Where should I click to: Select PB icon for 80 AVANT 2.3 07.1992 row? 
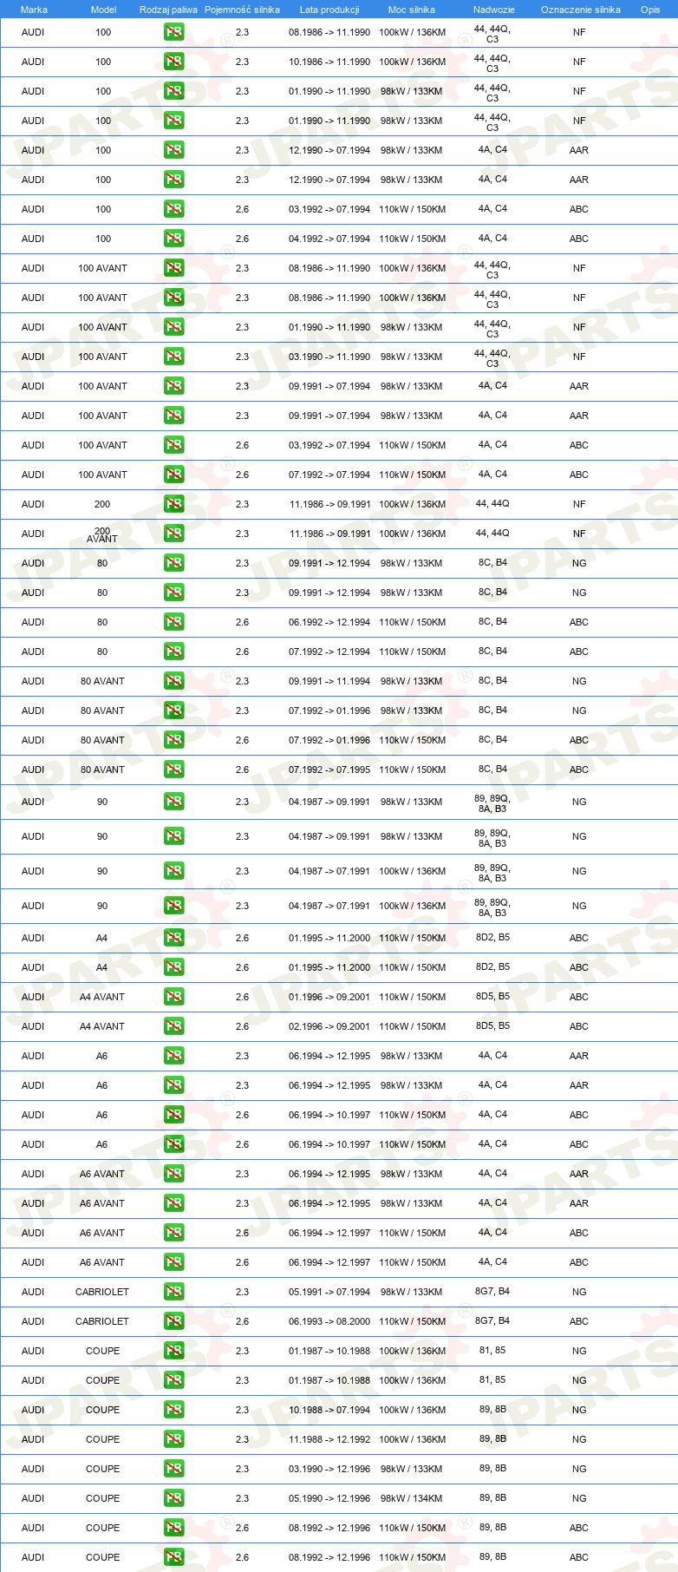pyautogui.click(x=173, y=711)
